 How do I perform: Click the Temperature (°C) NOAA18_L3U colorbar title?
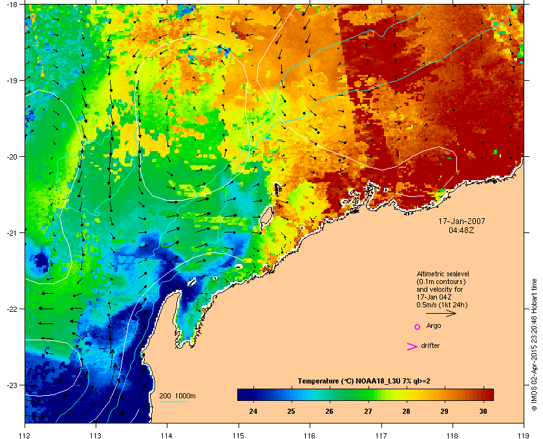[x=364, y=382]
